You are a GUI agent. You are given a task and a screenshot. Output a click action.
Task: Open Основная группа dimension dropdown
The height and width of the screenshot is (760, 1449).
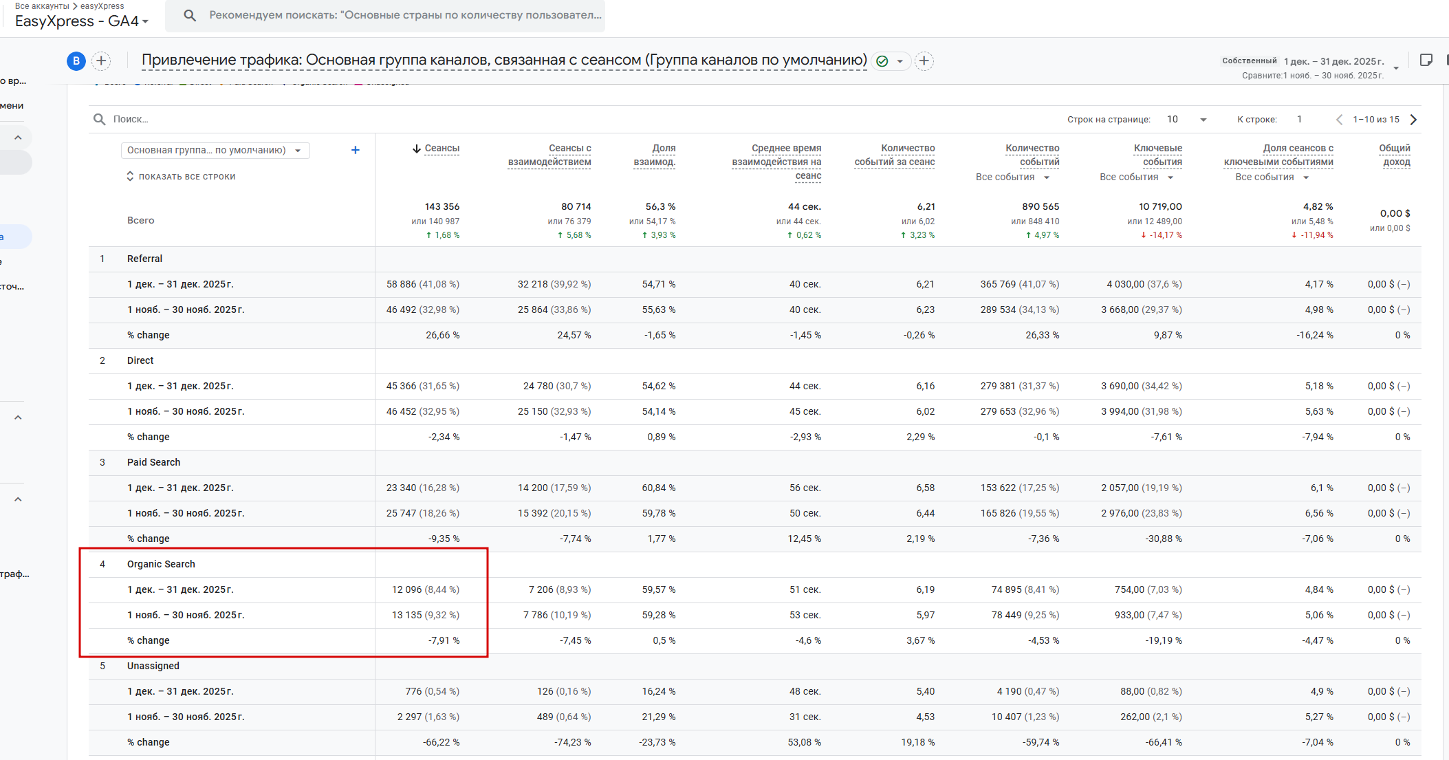(x=215, y=150)
